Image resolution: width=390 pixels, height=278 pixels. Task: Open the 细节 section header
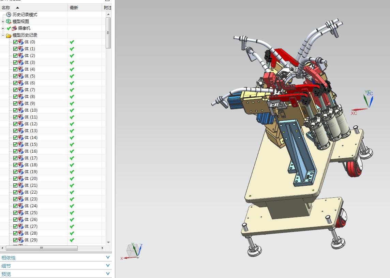[x=56, y=266]
